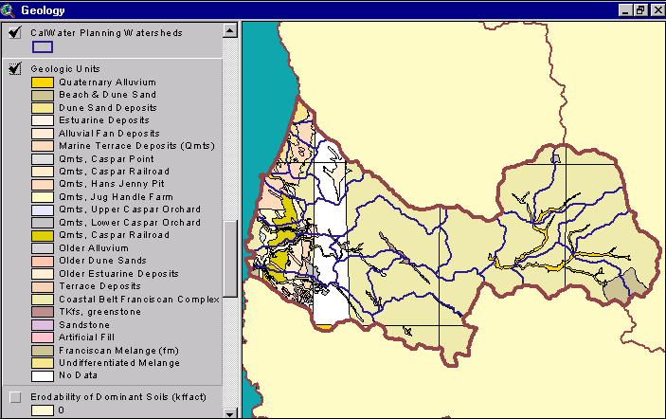This screenshot has height=419, width=666.
Task: Click the Franciscan Melange (fm) label
Action: coord(119,351)
